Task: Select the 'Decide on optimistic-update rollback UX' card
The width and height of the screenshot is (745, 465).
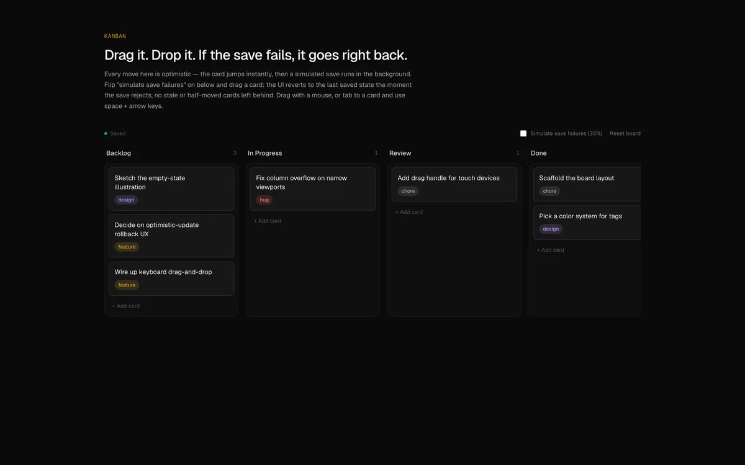Action: [171, 236]
